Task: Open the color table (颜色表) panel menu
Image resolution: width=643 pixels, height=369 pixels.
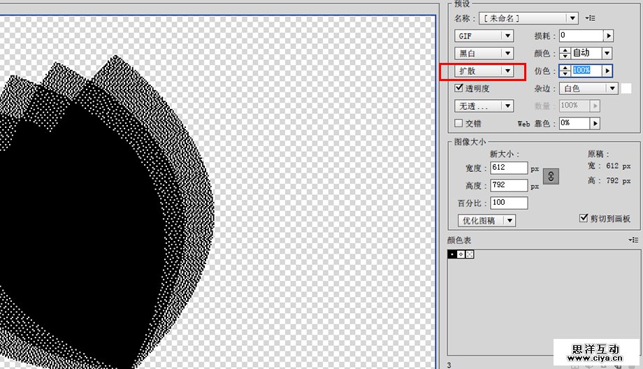Action: click(633, 240)
